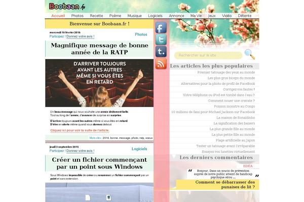
Task: Open the Ma Vie menu item
Action: (196, 16)
